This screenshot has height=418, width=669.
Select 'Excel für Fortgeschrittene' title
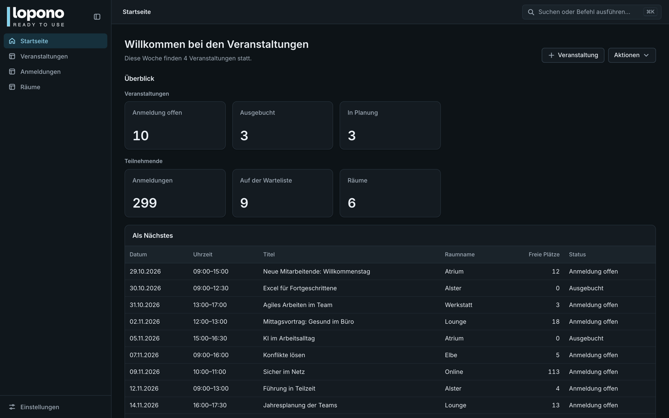pyautogui.click(x=300, y=288)
